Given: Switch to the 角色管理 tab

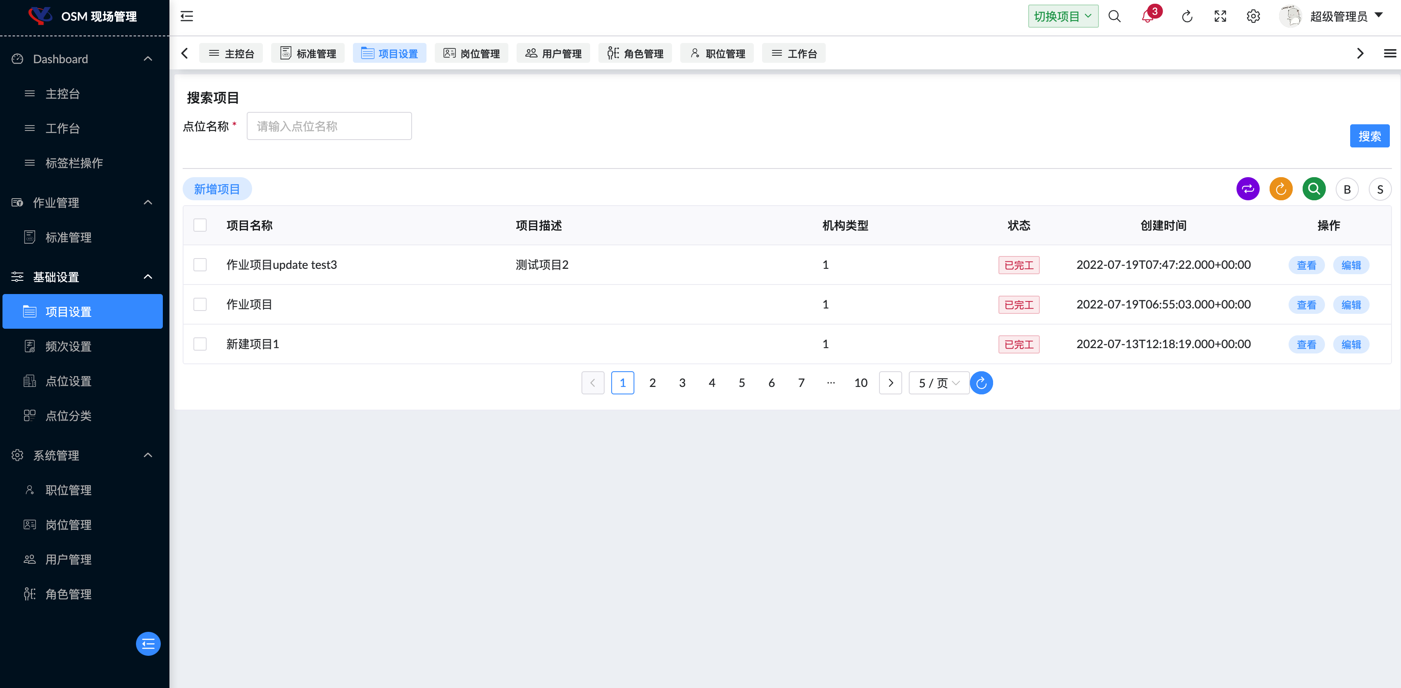Looking at the screenshot, I should coord(635,53).
